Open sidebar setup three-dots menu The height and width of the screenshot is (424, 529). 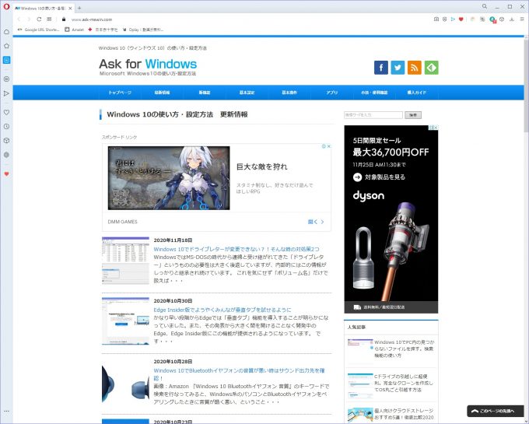pyautogui.click(x=6, y=412)
